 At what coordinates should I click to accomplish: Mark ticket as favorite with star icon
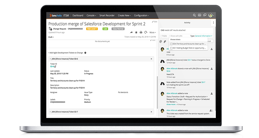(x=136, y=32)
